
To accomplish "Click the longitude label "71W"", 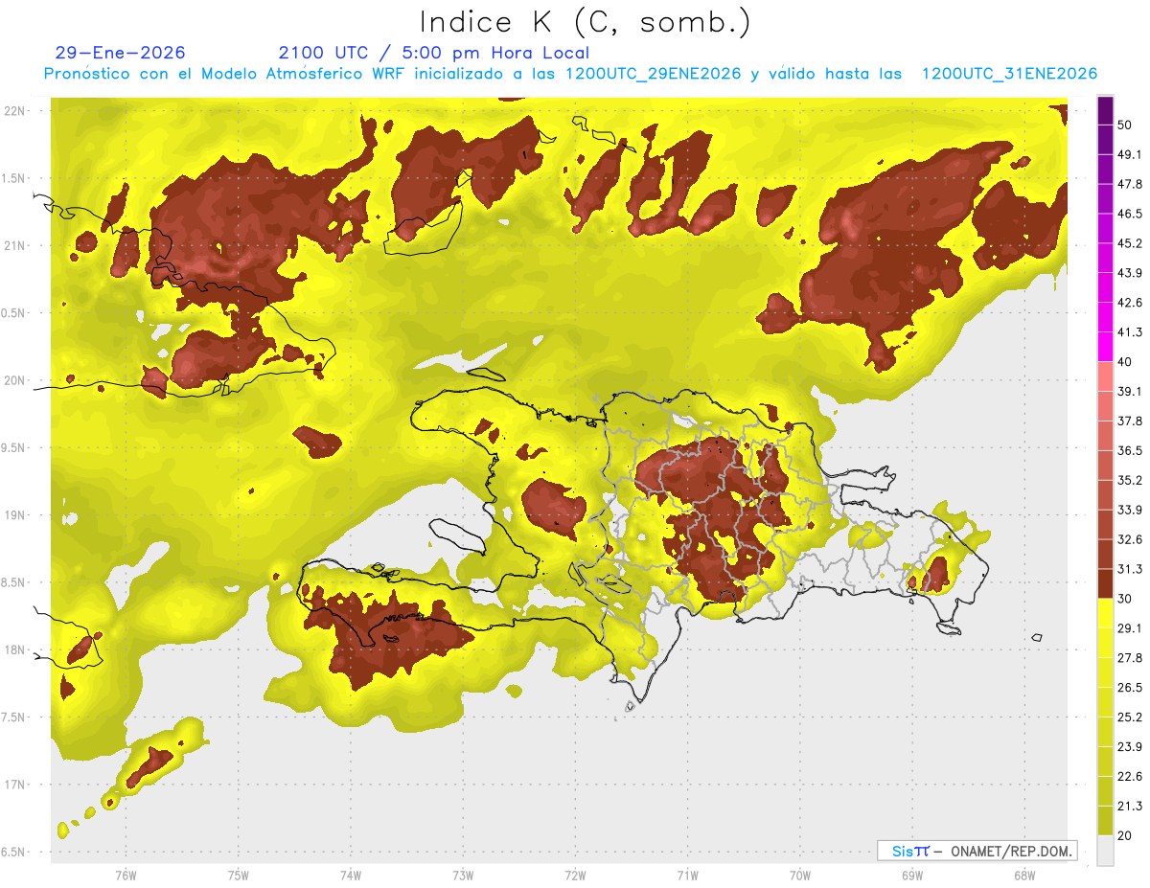I will [687, 876].
